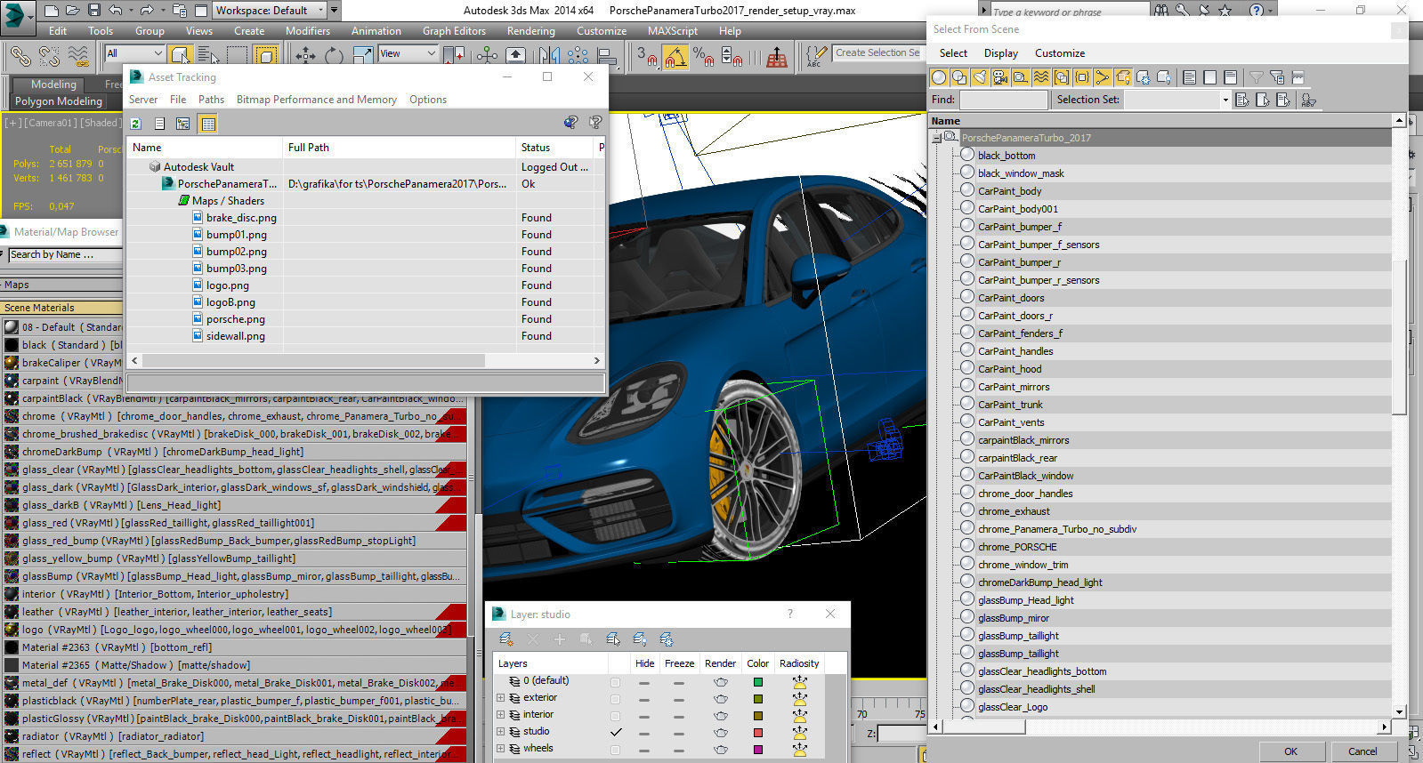Switch to the Modeling ribbon tab
1423x763 pixels.
coord(53,84)
